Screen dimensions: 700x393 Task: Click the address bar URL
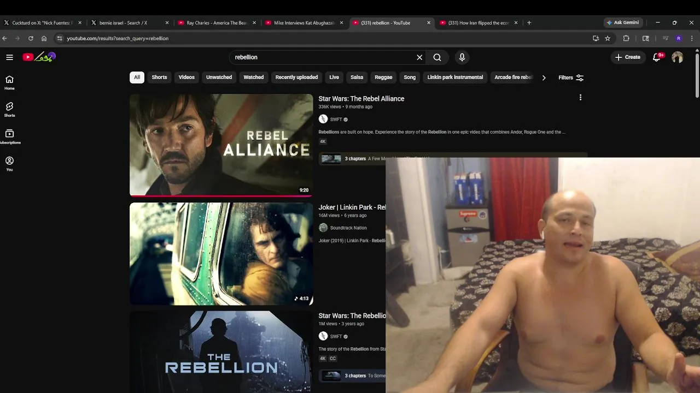118,38
